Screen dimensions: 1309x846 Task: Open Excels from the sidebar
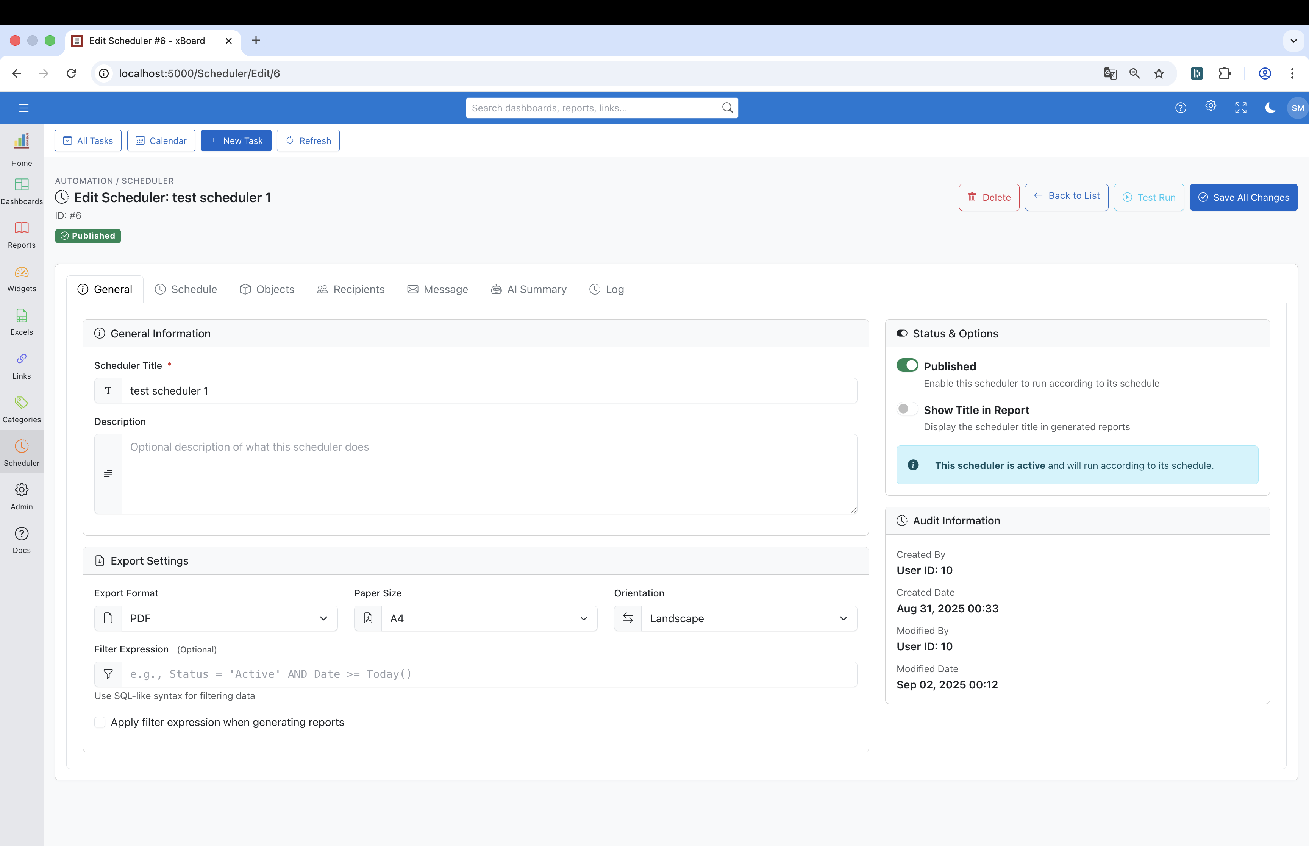[x=22, y=323]
